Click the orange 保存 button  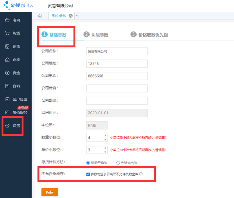click(49, 192)
